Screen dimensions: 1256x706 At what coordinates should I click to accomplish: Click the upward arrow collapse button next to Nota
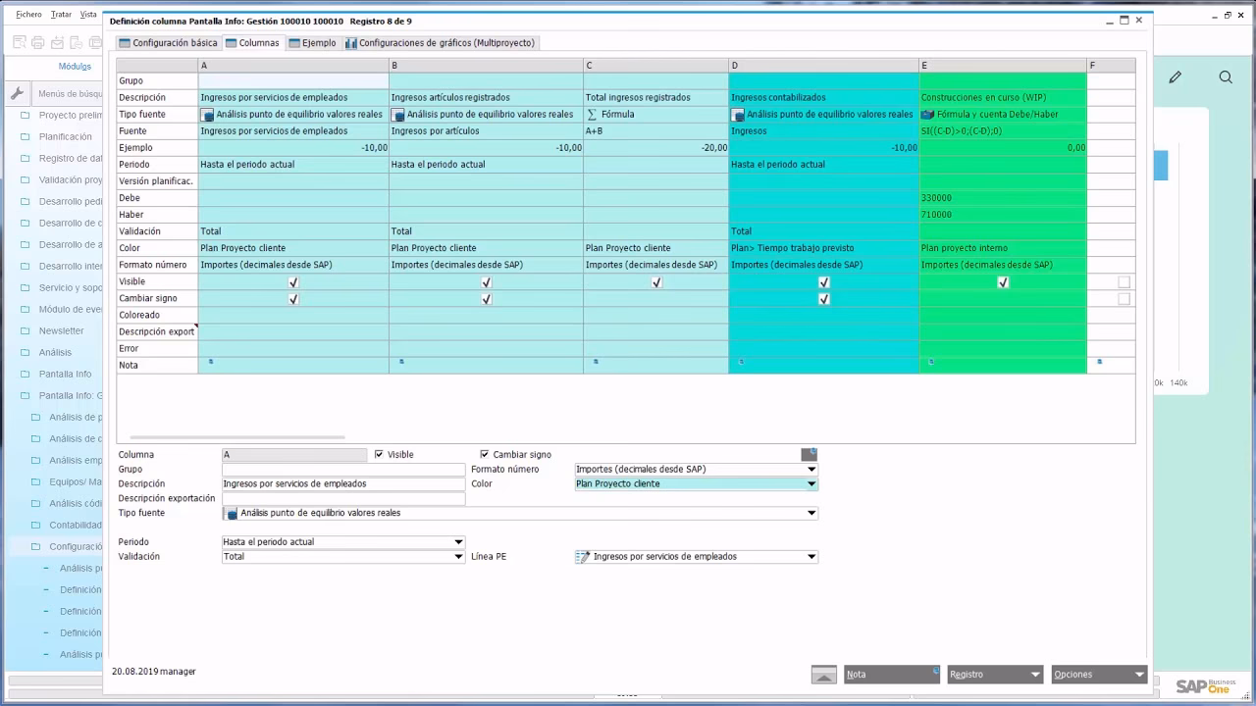pos(824,675)
